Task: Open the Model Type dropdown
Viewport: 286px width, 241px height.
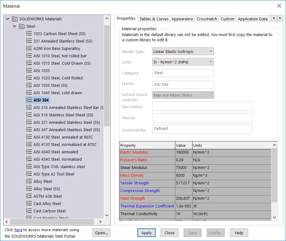Action: 210,51
